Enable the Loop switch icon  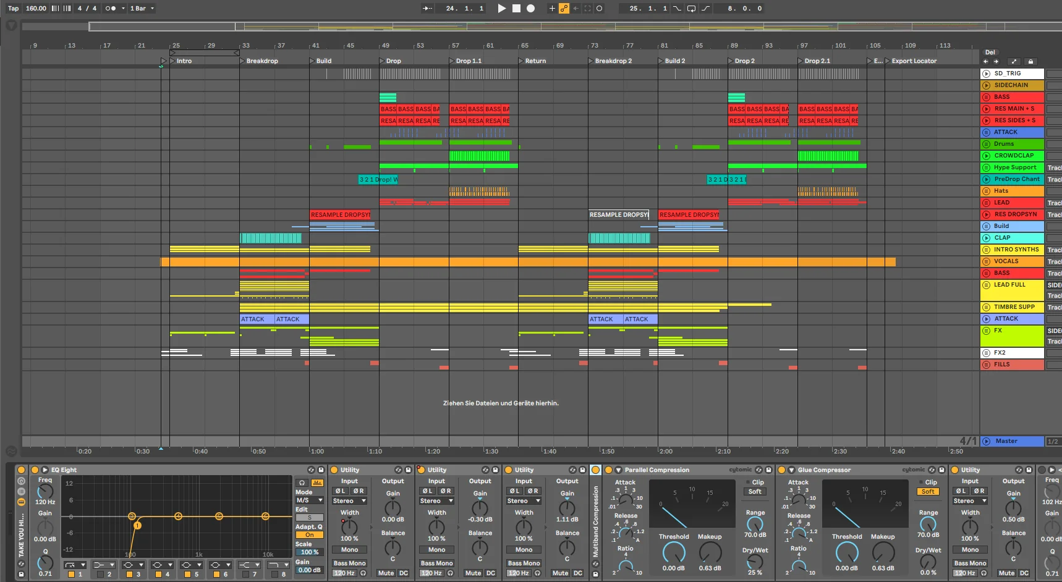691,8
